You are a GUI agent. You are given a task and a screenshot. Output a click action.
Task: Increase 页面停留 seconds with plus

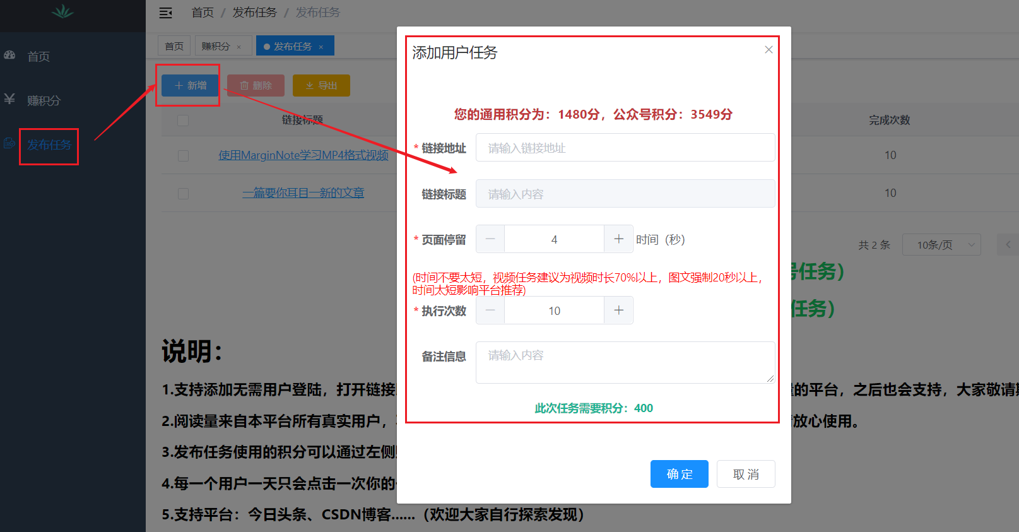pos(619,239)
